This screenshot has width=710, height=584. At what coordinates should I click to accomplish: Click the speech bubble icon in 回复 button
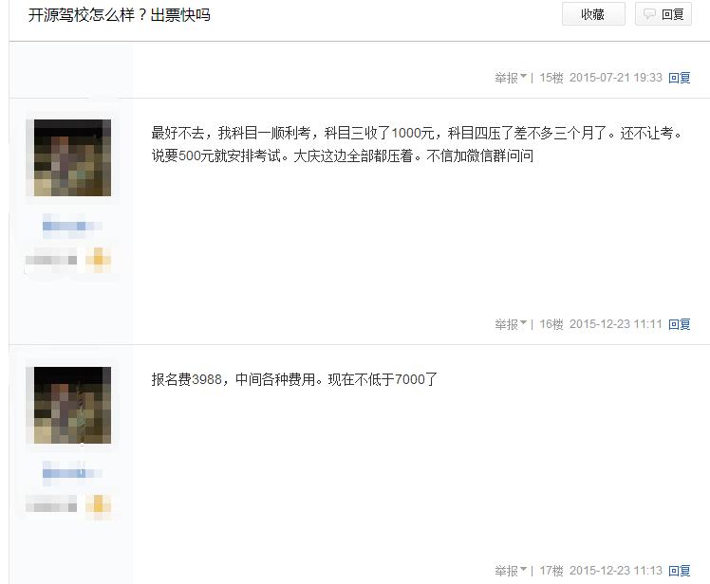[649, 14]
